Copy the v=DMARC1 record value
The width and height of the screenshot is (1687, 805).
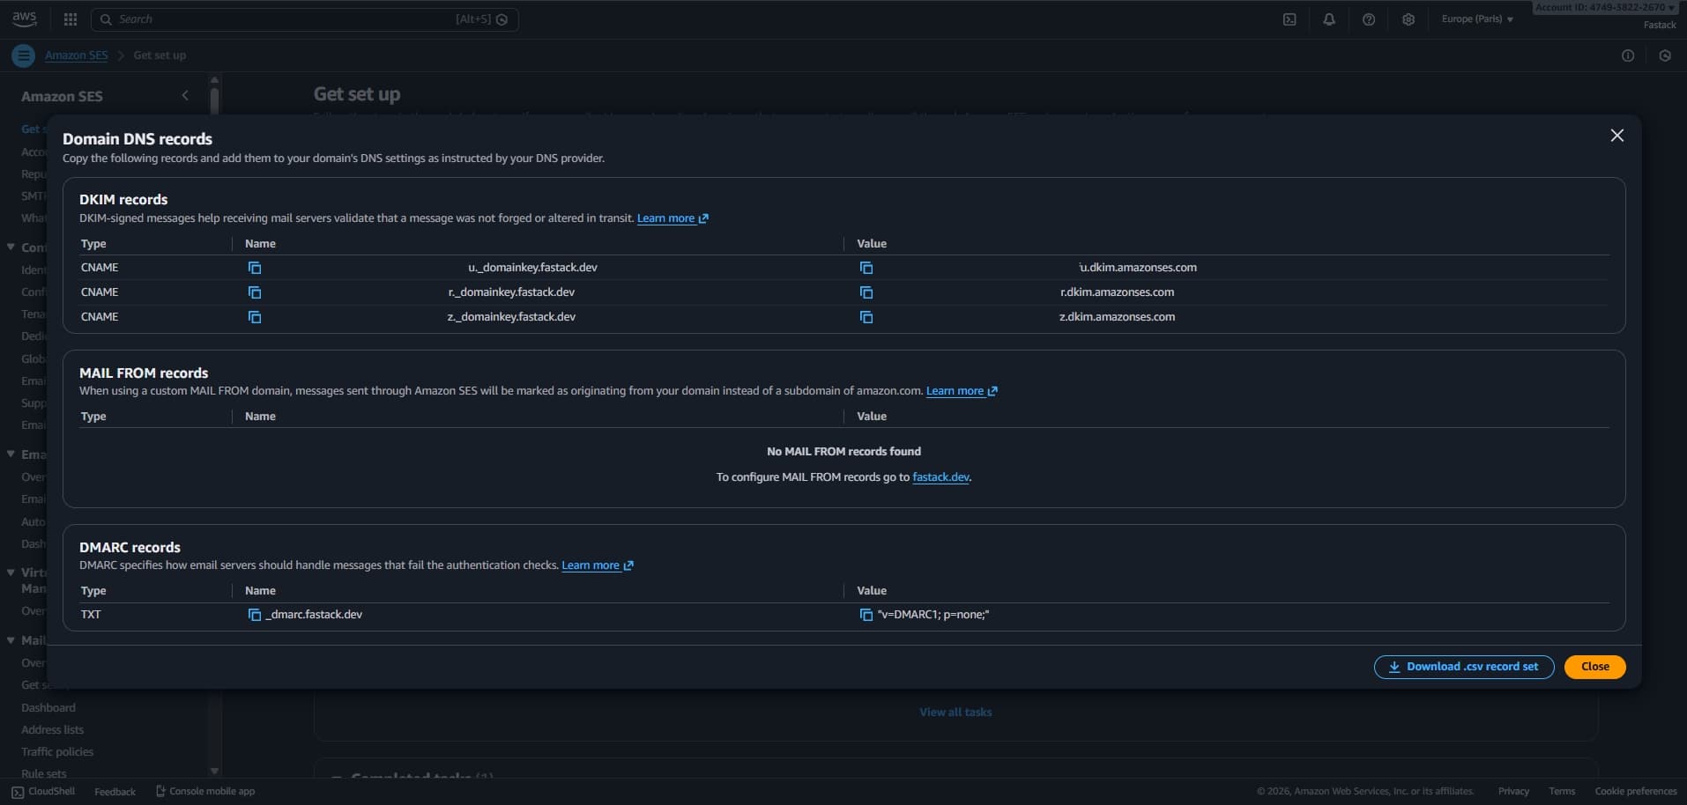pyautogui.click(x=866, y=615)
